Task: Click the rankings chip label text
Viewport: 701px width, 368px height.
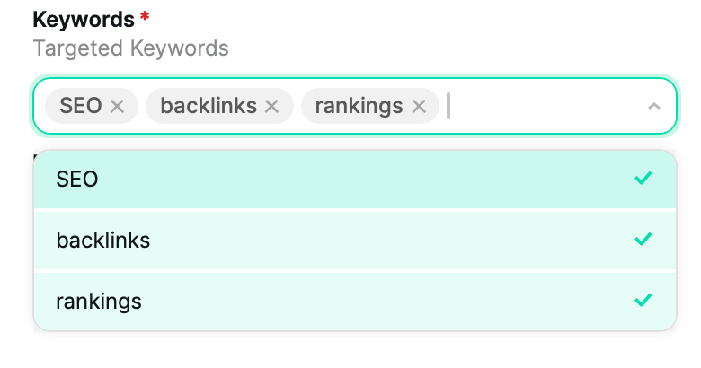Action: 359,107
